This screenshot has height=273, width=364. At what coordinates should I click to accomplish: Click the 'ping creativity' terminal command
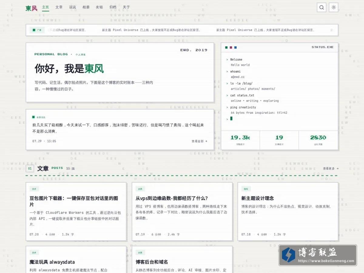(243, 107)
